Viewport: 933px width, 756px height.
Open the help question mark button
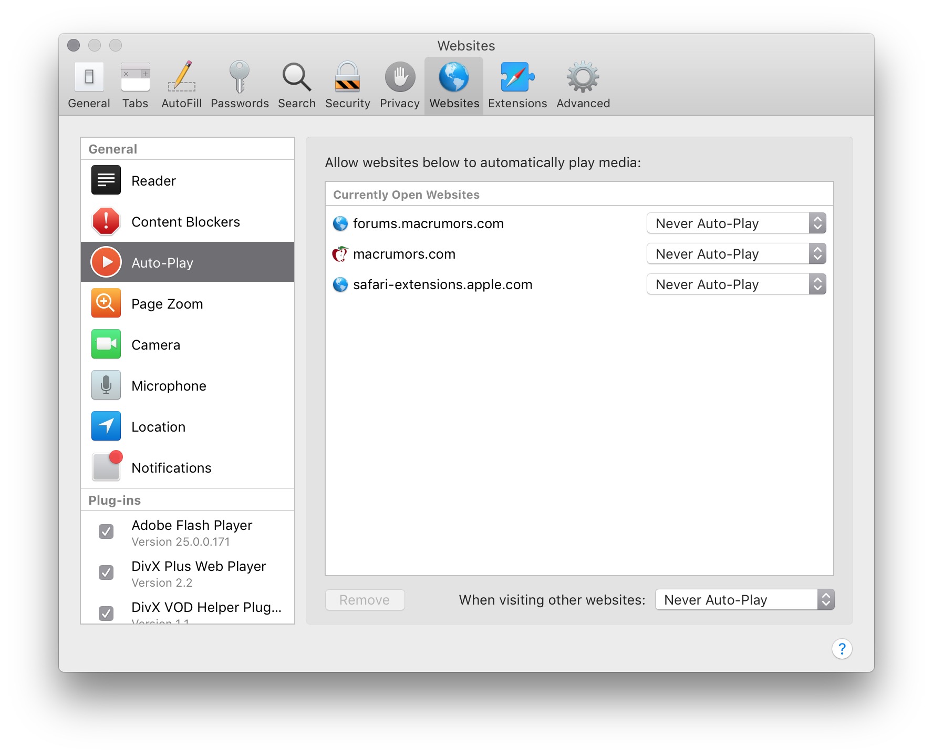click(842, 649)
